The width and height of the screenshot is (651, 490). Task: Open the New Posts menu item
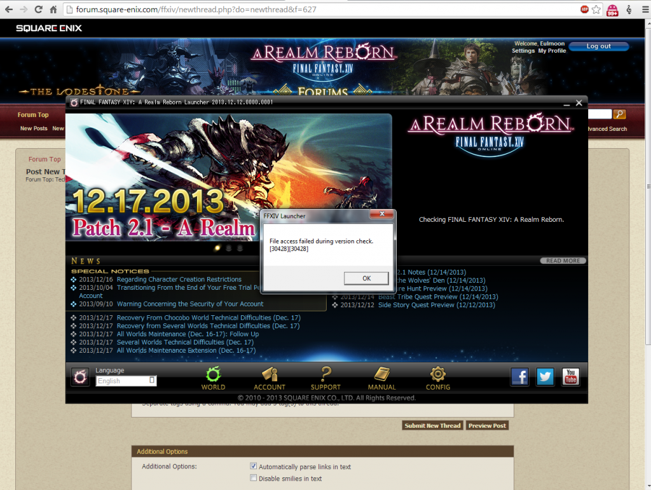coord(34,128)
